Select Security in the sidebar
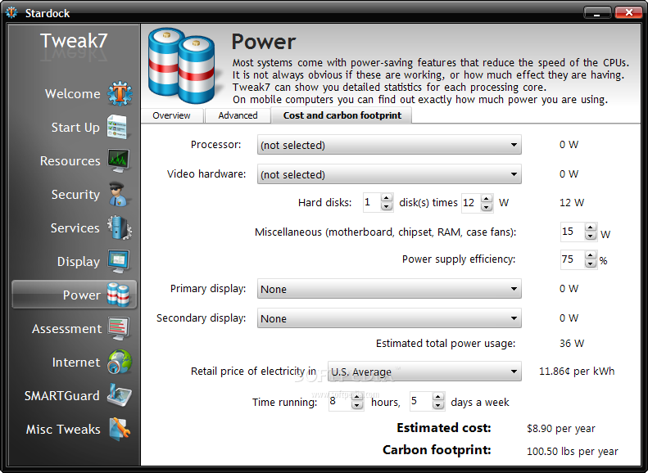 tap(75, 195)
